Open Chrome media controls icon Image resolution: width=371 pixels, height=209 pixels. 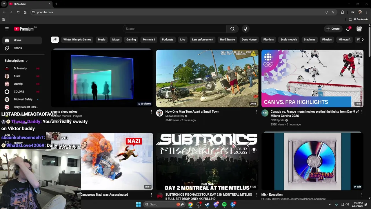[353, 12]
